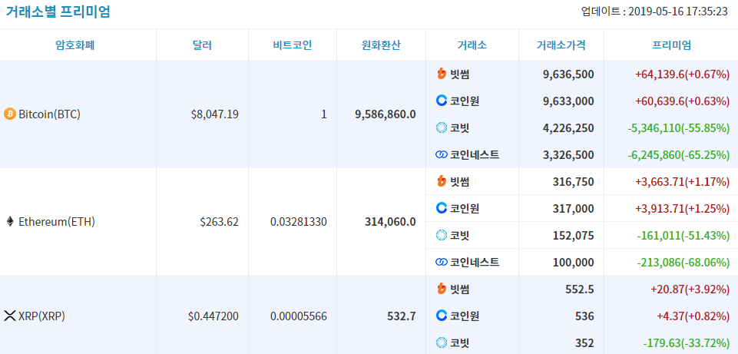Click the 532.7 won value

tap(402, 316)
